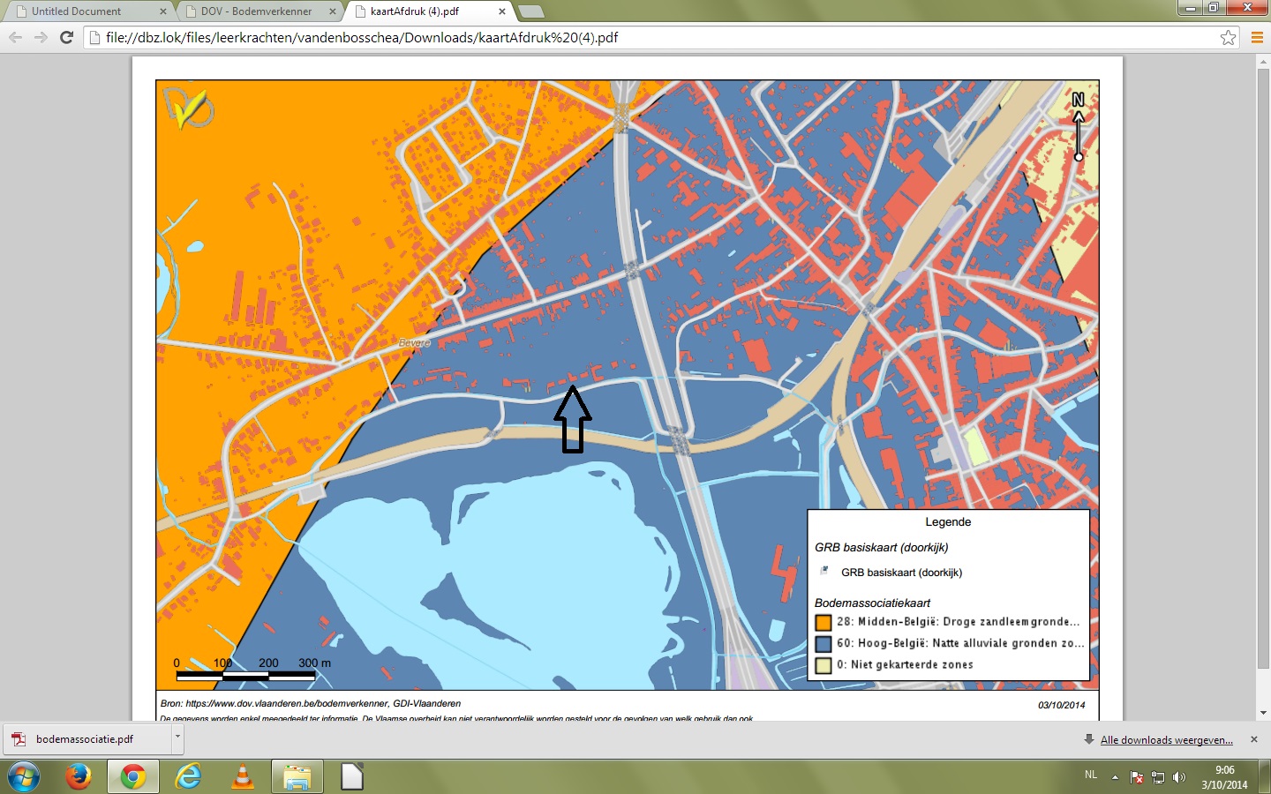Click the orange legend swatch for 28
Image resolution: width=1271 pixels, height=794 pixels.
[824, 622]
